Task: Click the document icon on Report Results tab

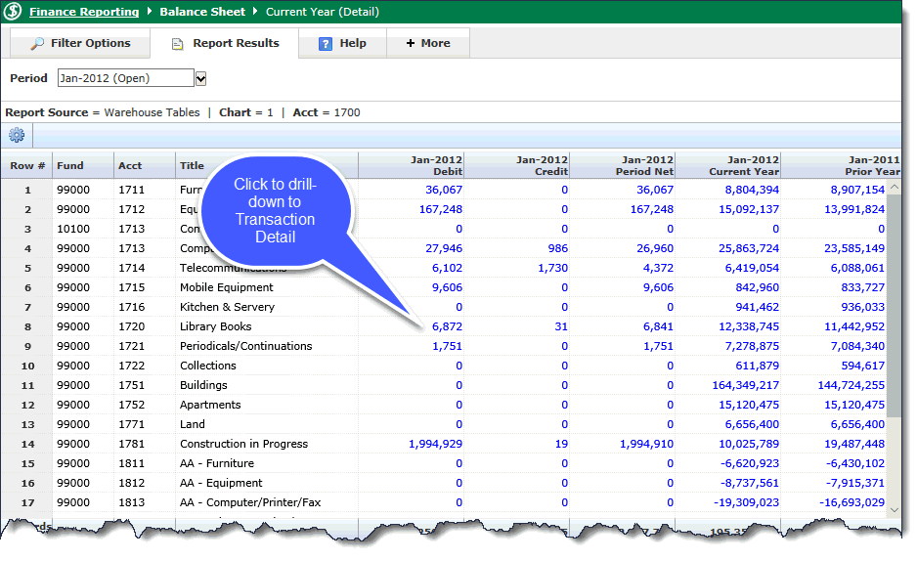Action: tap(177, 44)
